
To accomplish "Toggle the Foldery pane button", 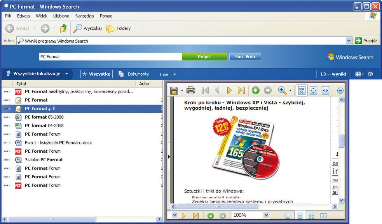I will tap(119, 28).
